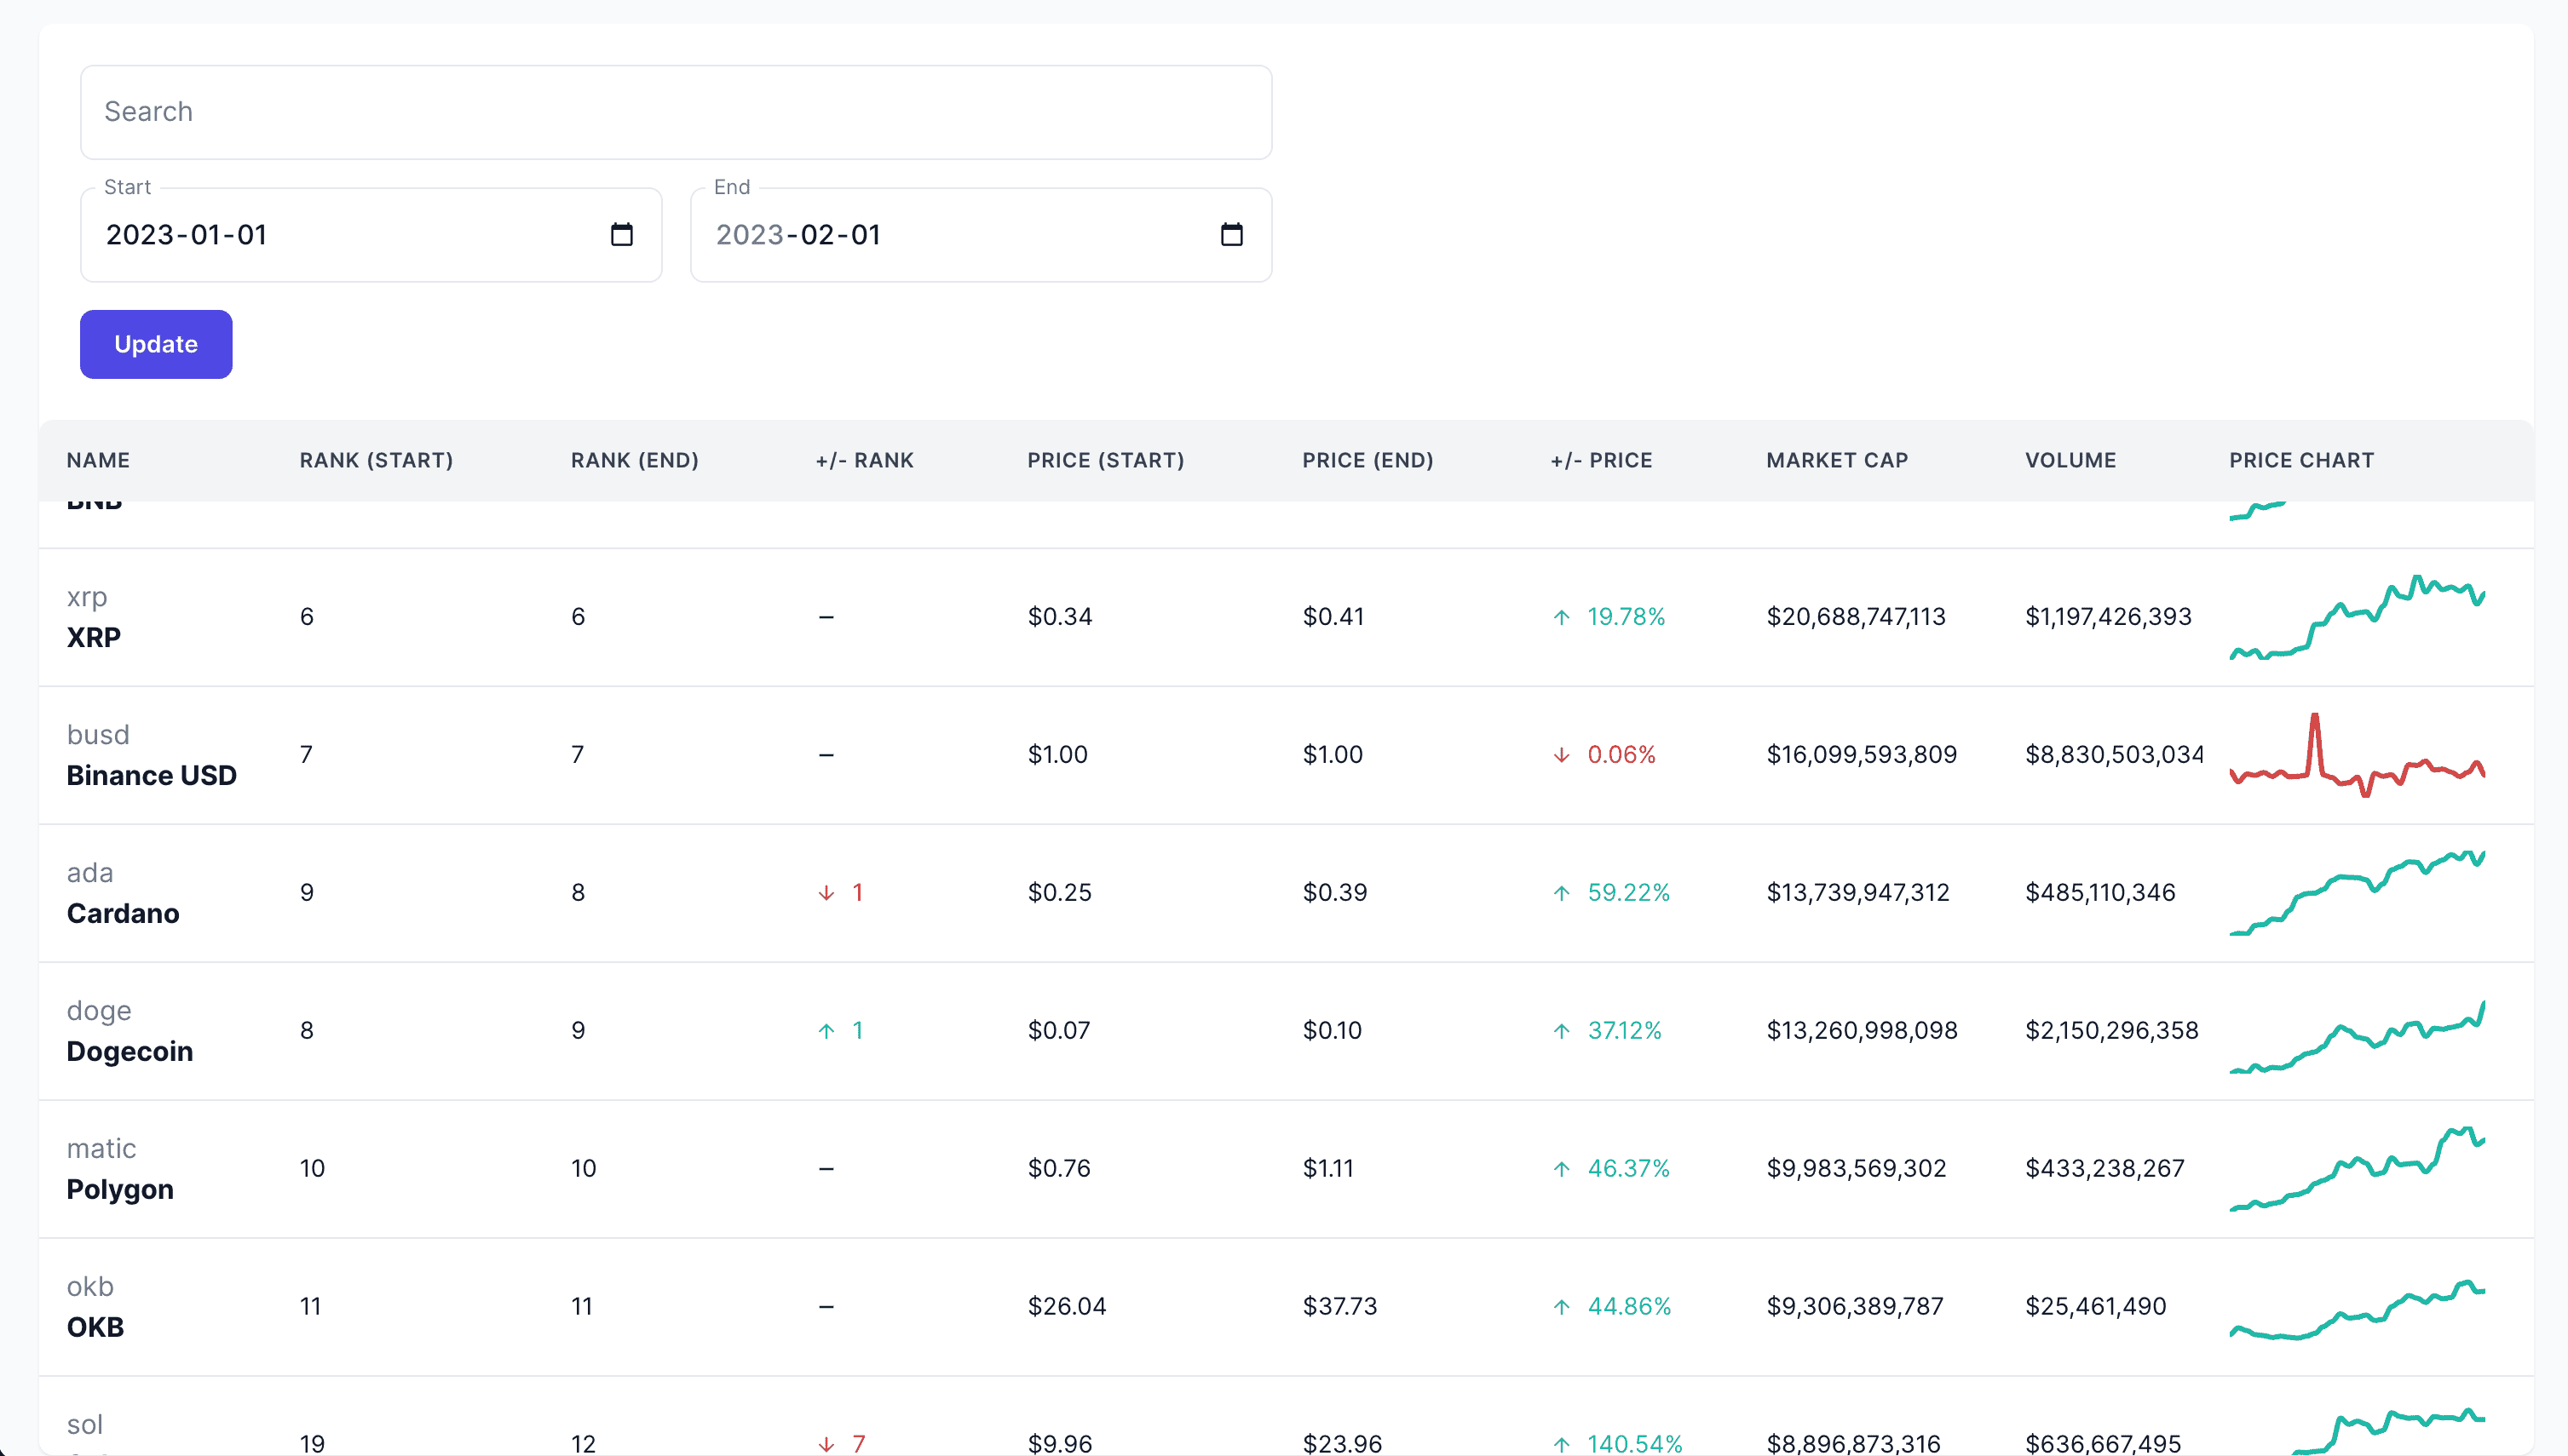2568x1456 pixels.
Task: Select the Polygon coin name
Action: pos(120,1189)
